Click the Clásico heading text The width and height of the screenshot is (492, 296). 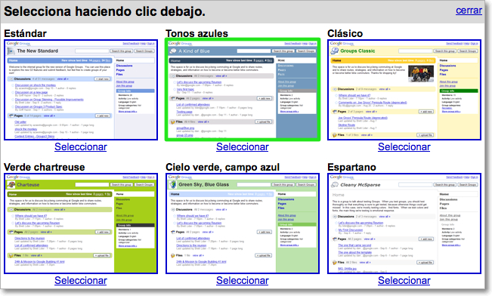coord(345,33)
